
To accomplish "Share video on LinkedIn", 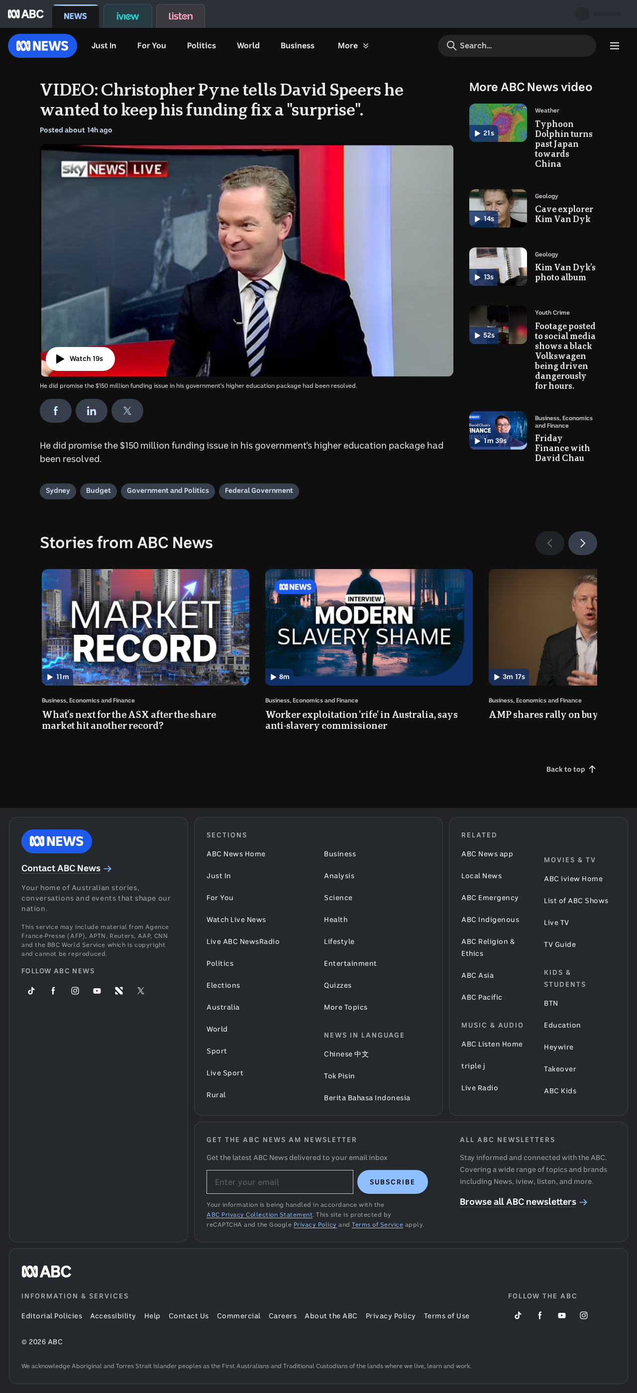I will tap(92, 411).
